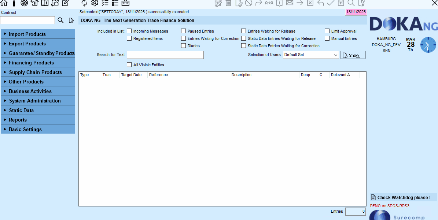This screenshot has width=438, height=220.
Task: Enable the Limit Approval checkbox
Action: click(327, 31)
